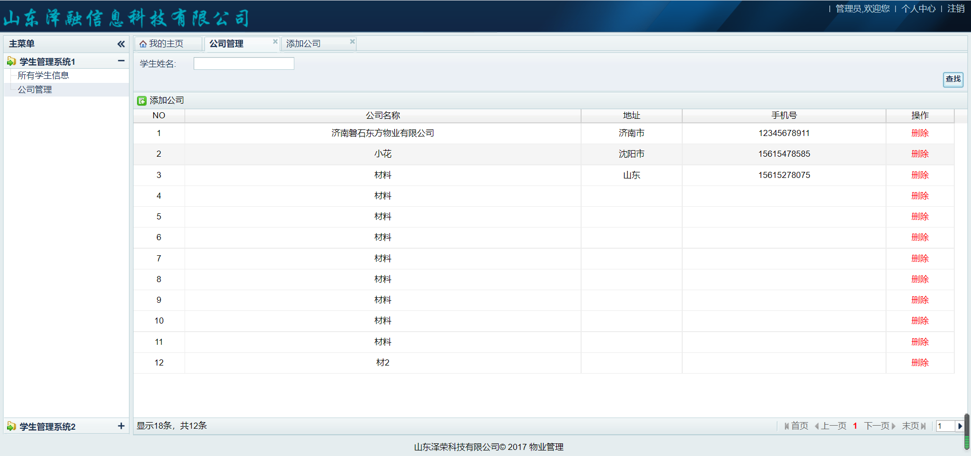Click the 学生管理系统1 folder icon

pos(11,62)
